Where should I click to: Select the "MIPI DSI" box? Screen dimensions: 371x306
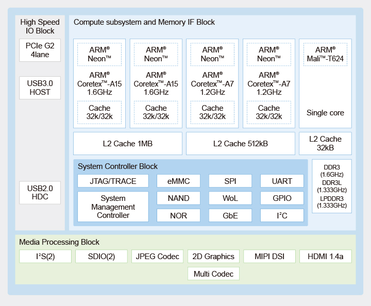[x=269, y=257]
